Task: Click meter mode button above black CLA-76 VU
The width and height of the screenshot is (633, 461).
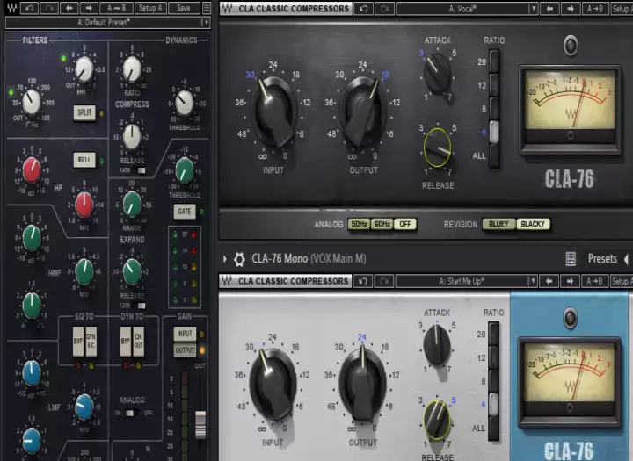Action: pos(570,45)
